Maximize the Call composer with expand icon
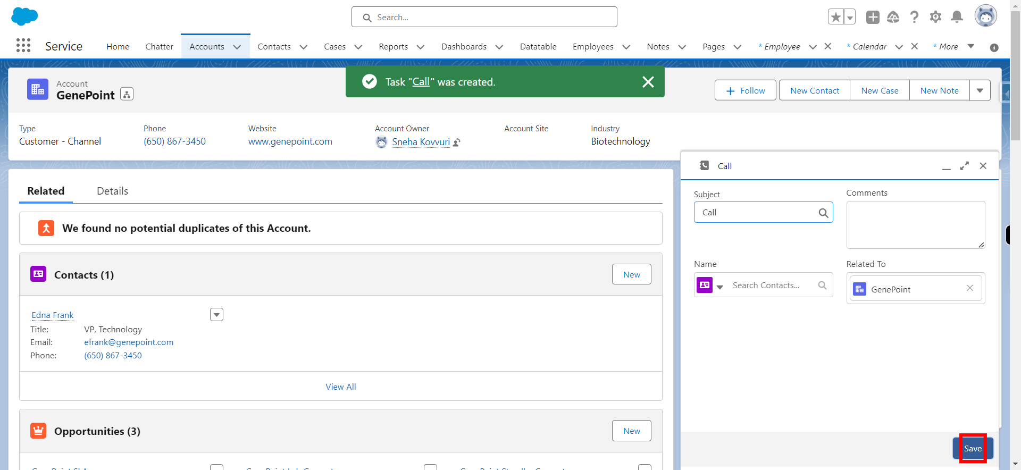 [x=964, y=166]
